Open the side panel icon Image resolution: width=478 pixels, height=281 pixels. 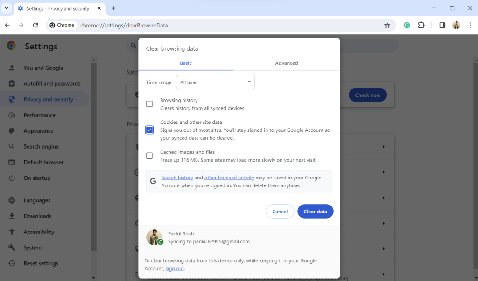pos(442,25)
